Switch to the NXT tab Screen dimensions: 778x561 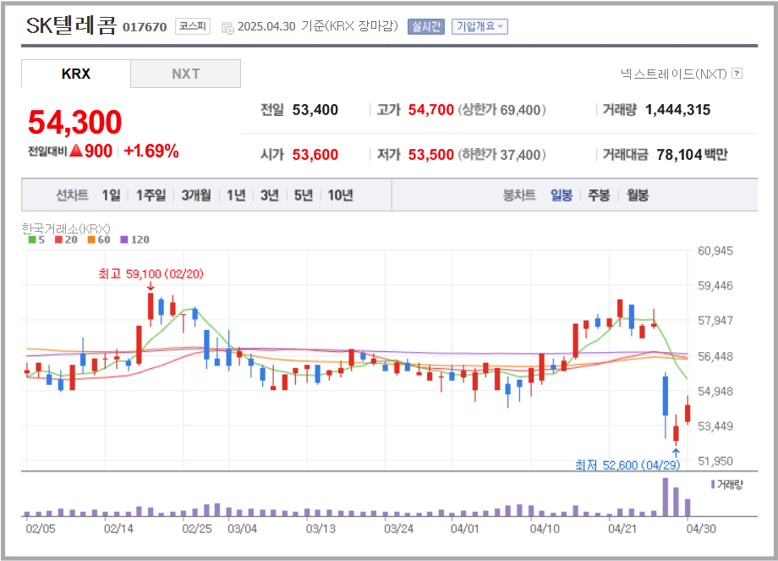point(185,74)
